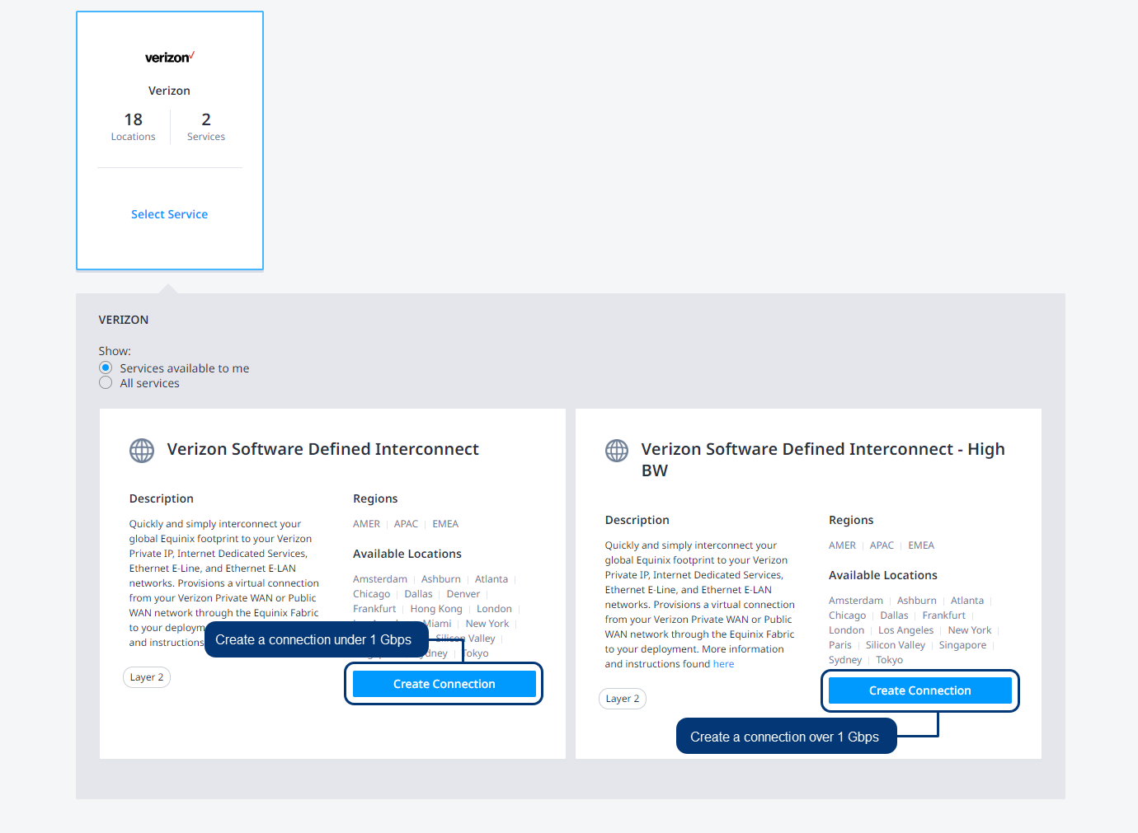This screenshot has width=1138, height=833.
Task: Click Available Locations heading in the High BW card
Action: tap(883, 575)
